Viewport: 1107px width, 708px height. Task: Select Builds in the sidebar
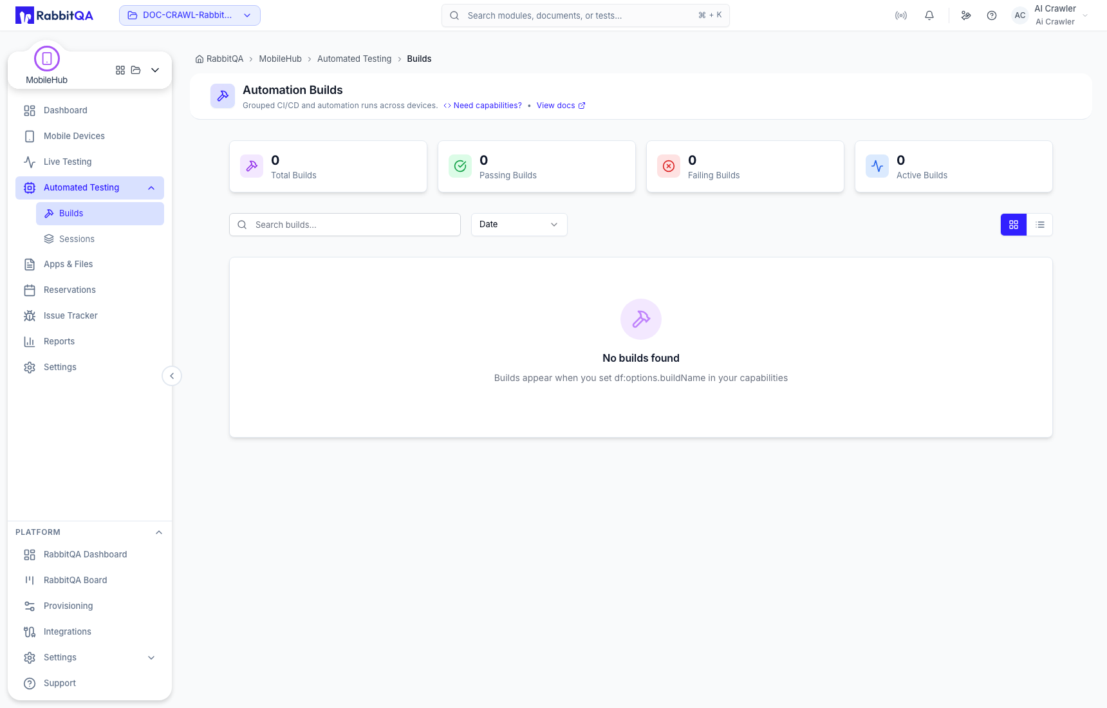(x=100, y=214)
